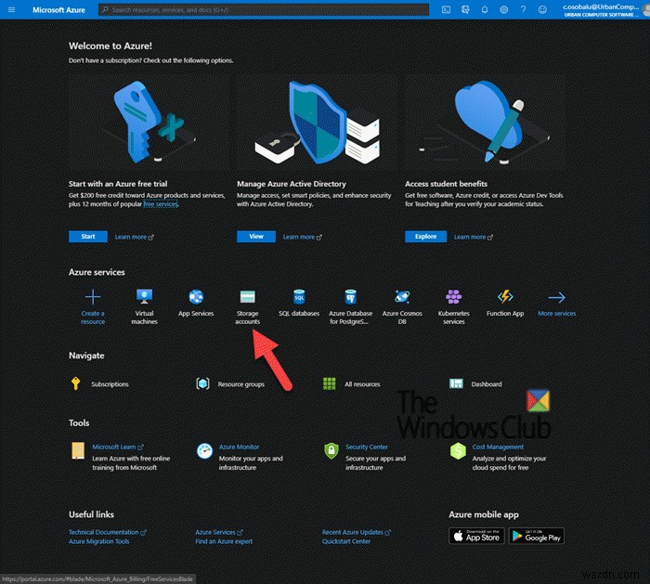Open the Storage accounts icon
The image size is (650, 584).
coord(248,297)
